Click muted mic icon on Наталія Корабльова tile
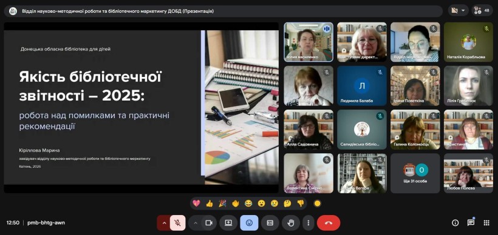 coord(486,29)
